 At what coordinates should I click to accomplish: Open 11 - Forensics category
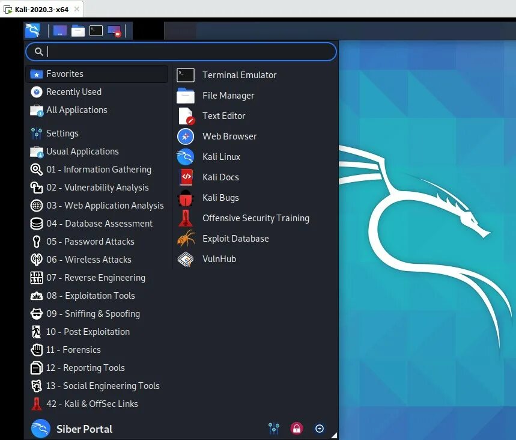click(97, 350)
